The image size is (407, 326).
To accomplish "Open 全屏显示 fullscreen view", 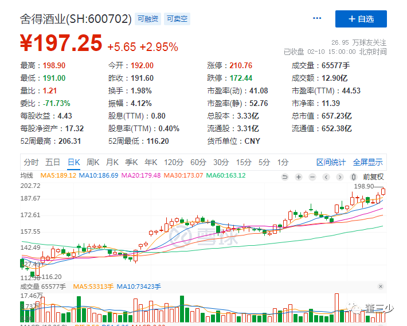I will pos(367,162).
